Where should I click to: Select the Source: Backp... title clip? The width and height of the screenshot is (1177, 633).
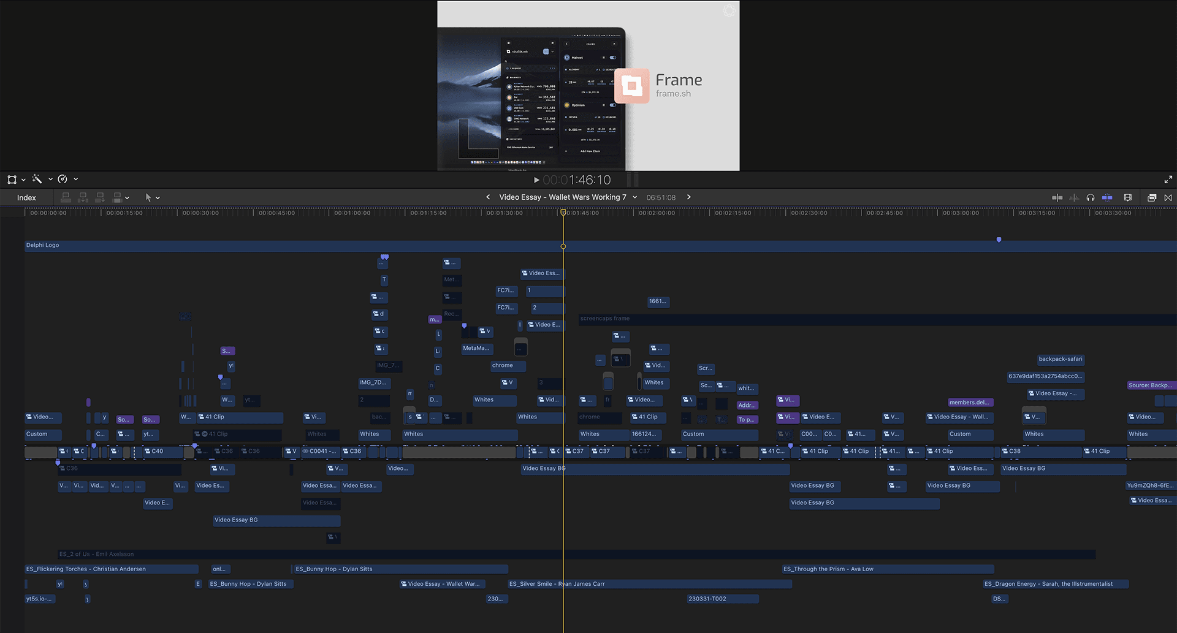pyautogui.click(x=1151, y=385)
